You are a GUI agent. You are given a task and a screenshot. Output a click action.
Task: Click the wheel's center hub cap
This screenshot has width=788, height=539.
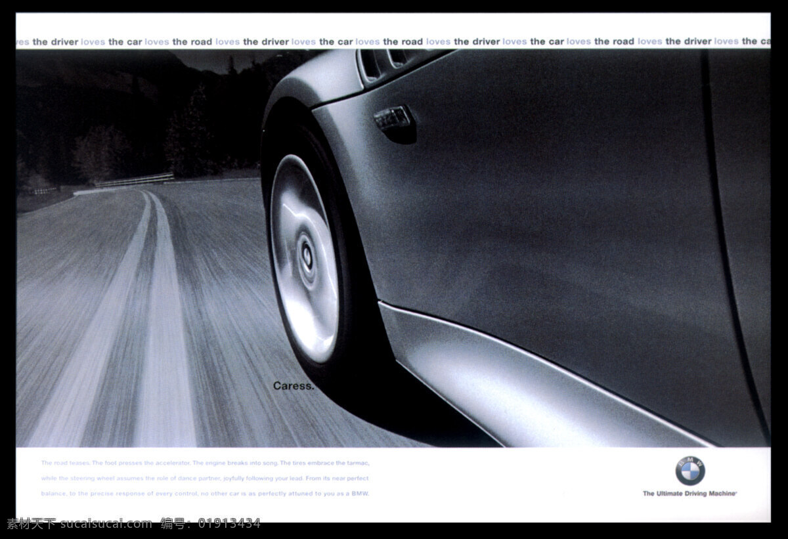click(x=307, y=257)
